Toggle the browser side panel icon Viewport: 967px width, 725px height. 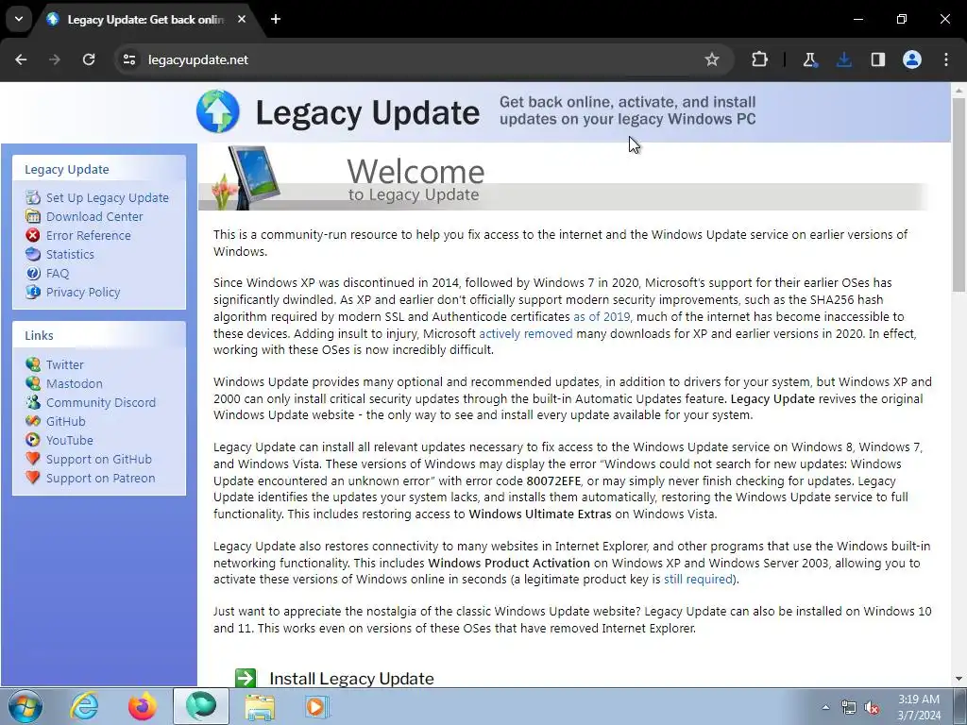(x=877, y=59)
